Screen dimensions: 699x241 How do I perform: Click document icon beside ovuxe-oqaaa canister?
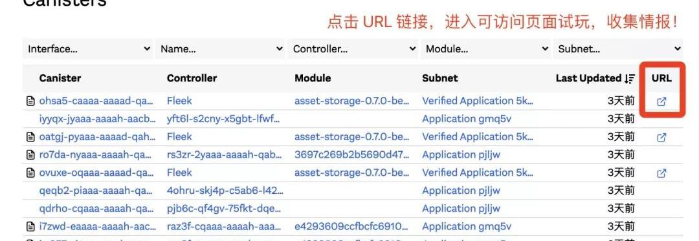coord(30,173)
